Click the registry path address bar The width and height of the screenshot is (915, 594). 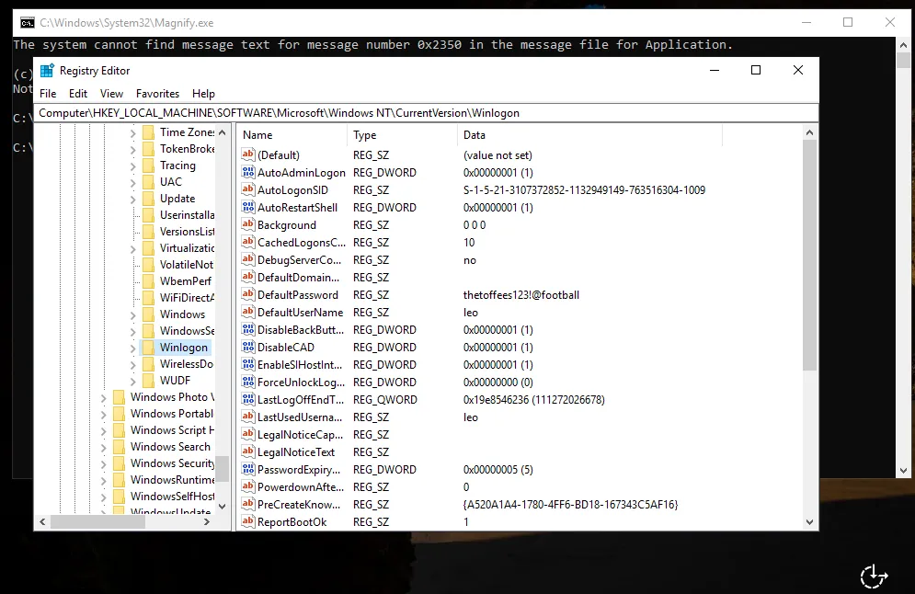point(426,113)
